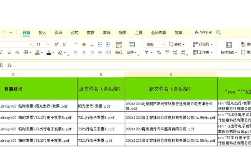Screen dimensions: 251x167
Task: Click the eraser clear-format icon
Action: point(60,53)
